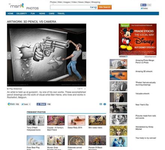Select Photos search scope link
Viewport: 165px width, 150px height.
coord(53,2)
